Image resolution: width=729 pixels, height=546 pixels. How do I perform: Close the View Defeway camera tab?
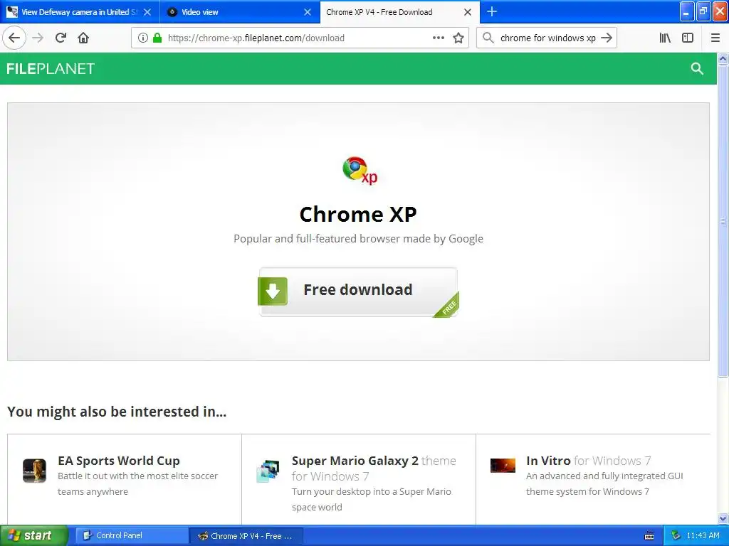147,12
